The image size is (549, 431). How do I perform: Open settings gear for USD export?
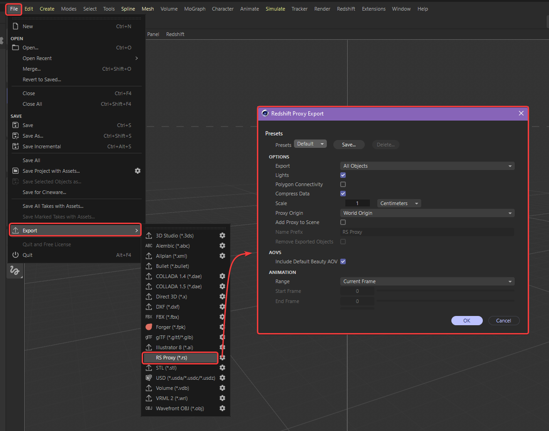(222, 377)
